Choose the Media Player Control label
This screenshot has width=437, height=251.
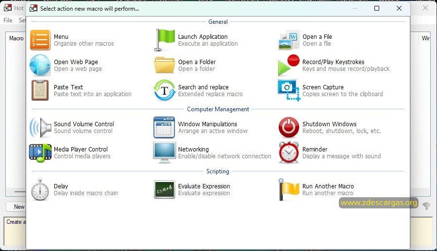[x=81, y=150]
